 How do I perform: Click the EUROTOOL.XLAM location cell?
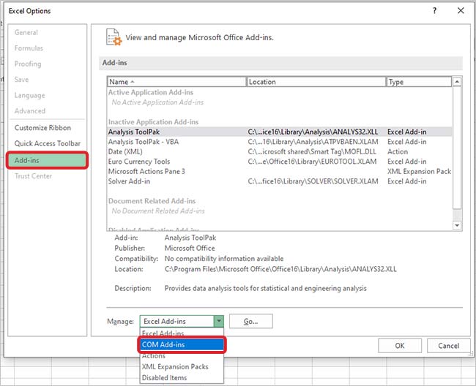(x=312, y=162)
